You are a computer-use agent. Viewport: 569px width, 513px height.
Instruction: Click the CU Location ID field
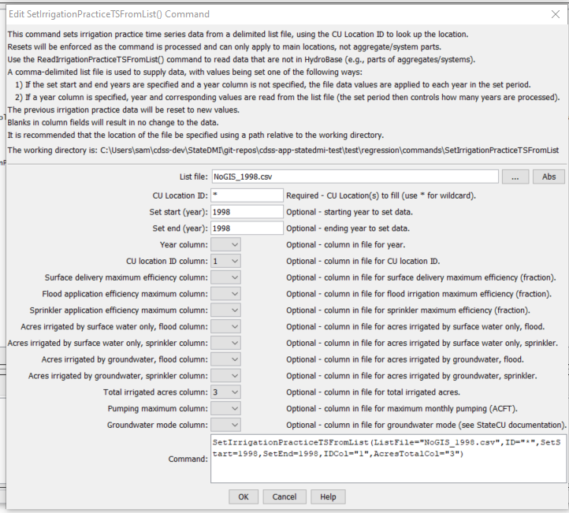[x=247, y=195]
